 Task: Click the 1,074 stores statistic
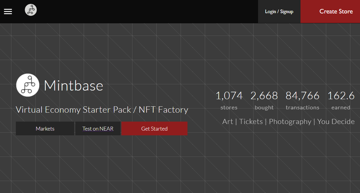tap(229, 100)
